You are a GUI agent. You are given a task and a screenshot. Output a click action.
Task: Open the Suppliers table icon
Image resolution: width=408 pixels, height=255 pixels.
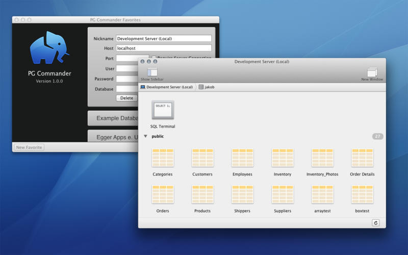point(283,194)
